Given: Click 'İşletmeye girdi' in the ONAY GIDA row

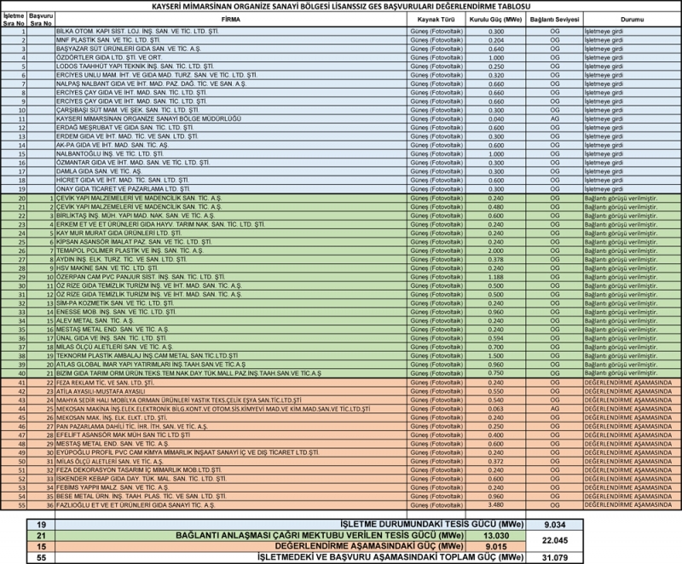Looking at the screenshot, I should point(604,189).
